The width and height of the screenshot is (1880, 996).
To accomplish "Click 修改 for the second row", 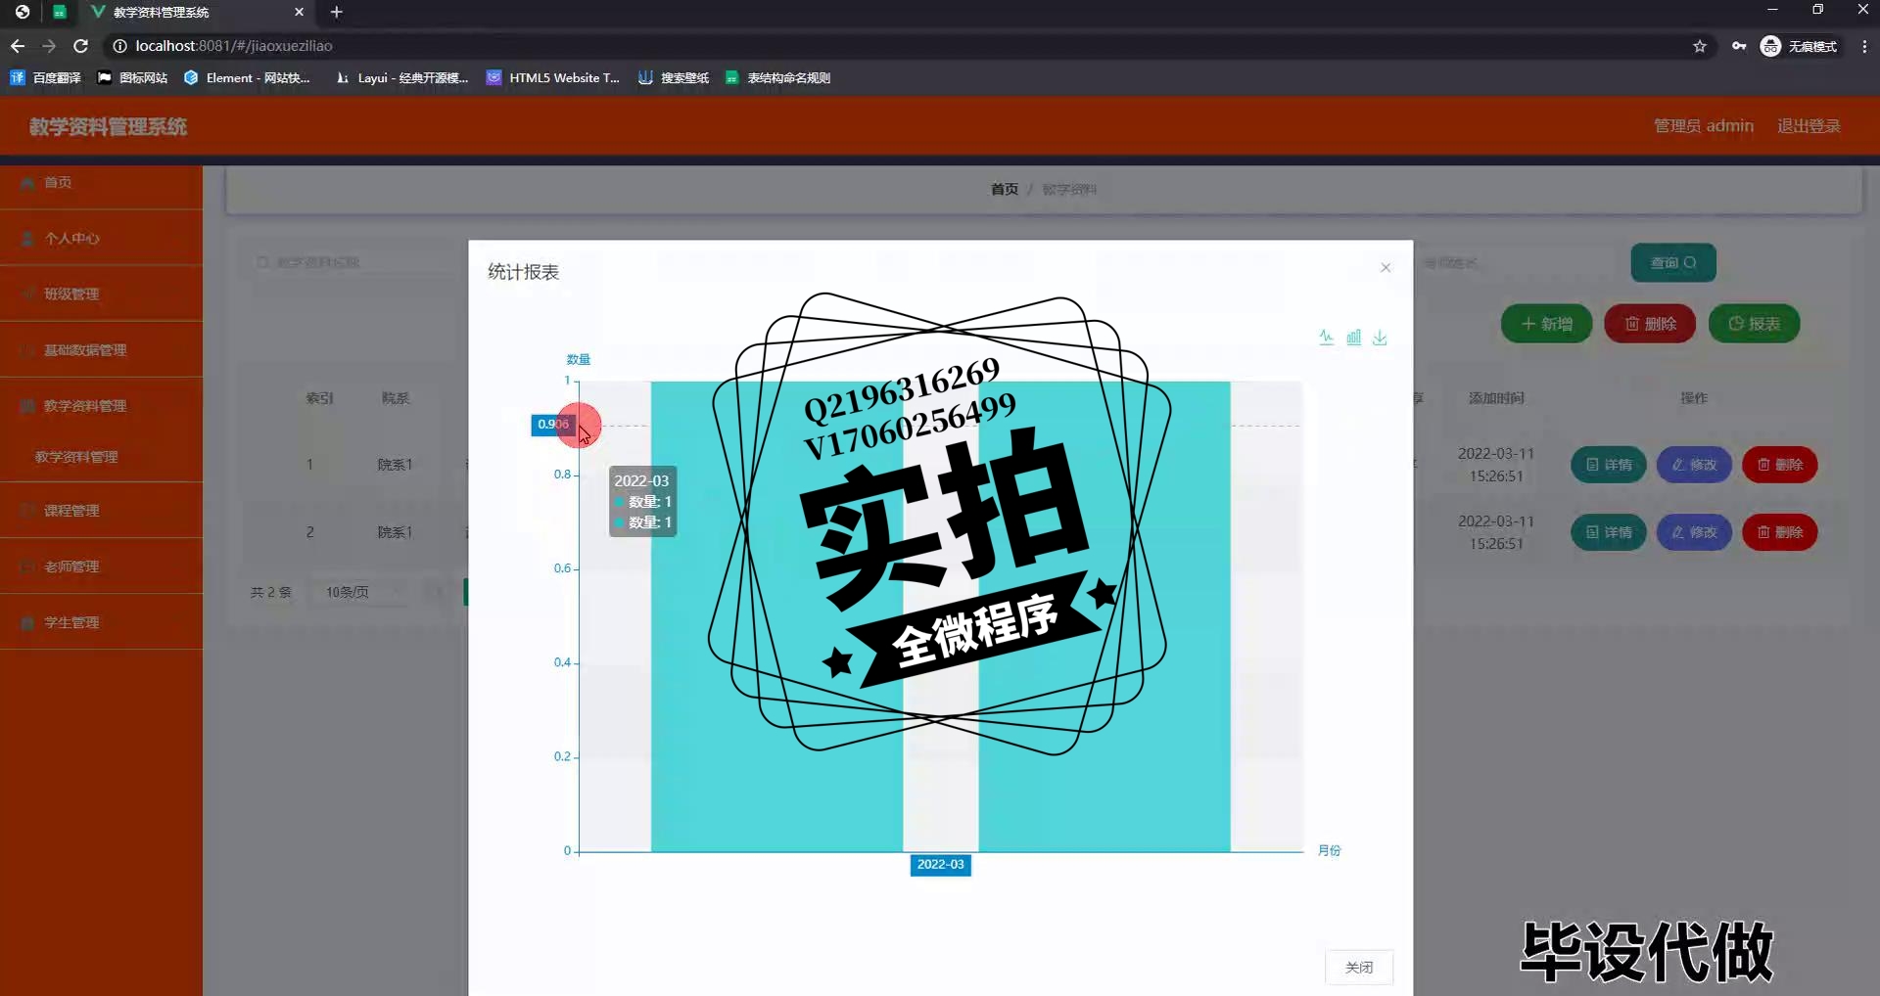I will 1694,532.
